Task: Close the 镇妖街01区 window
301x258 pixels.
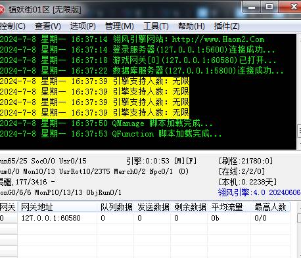Action: tap(290, 7)
